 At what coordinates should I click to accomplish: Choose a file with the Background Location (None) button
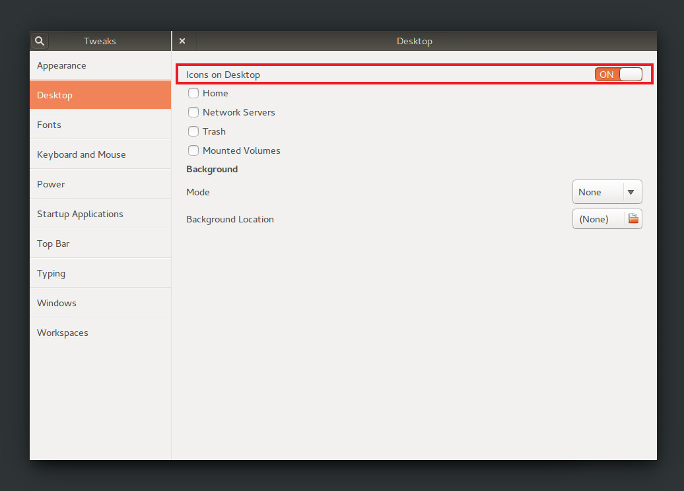point(607,219)
